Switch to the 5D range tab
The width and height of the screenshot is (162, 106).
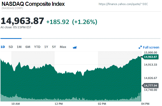(x=11, y=47)
